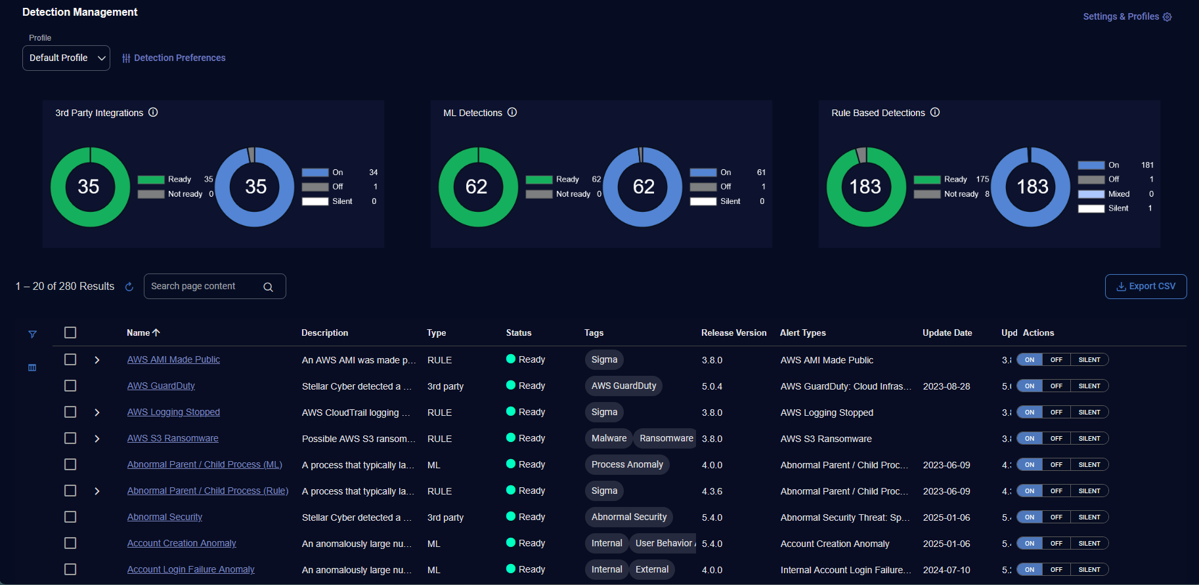Click the Name sort arrow

coord(156,333)
